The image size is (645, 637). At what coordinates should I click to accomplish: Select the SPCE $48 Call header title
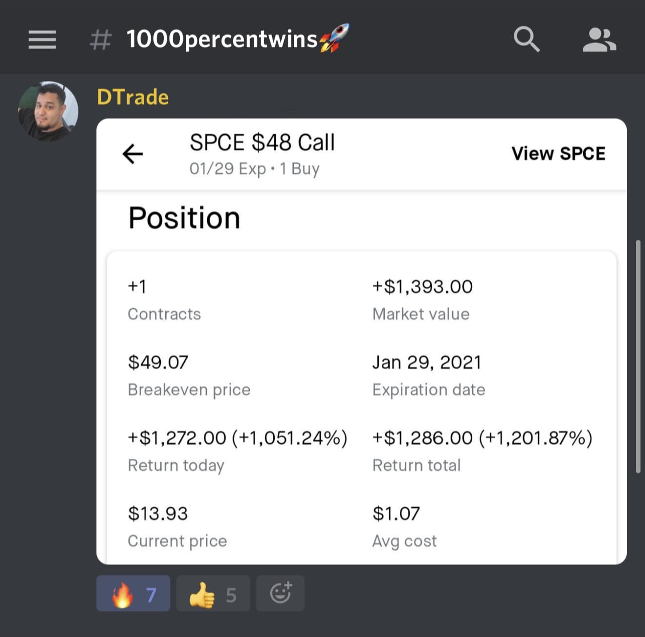click(x=262, y=143)
